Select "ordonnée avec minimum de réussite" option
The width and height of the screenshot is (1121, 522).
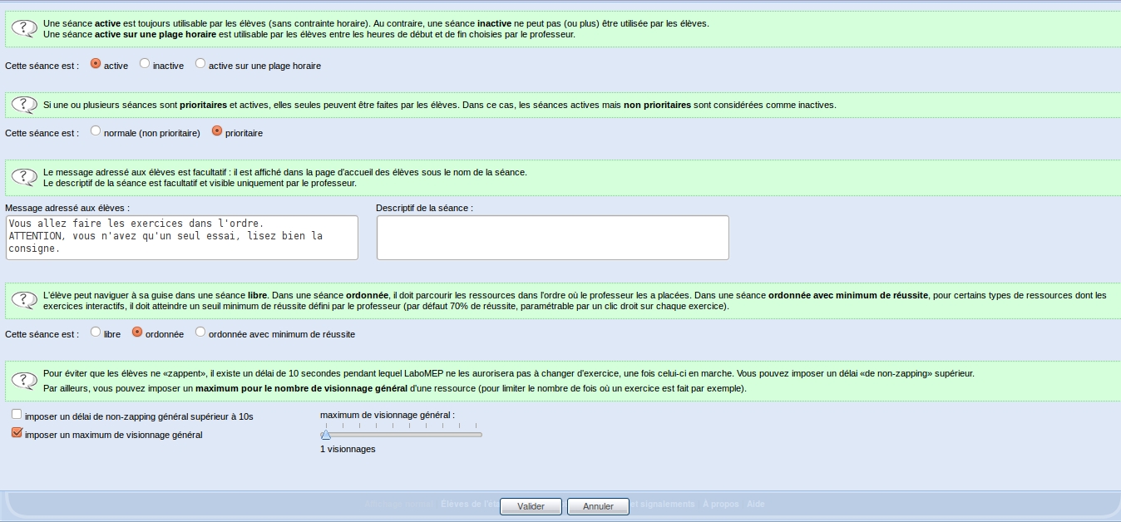click(x=200, y=332)
